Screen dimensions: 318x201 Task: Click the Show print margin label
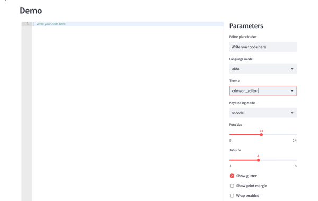click(x=251, y=186)
